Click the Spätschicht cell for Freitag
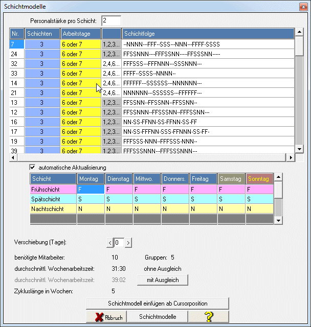The width and height of the screenshot is (311, 327). click(x=203, y=199)
